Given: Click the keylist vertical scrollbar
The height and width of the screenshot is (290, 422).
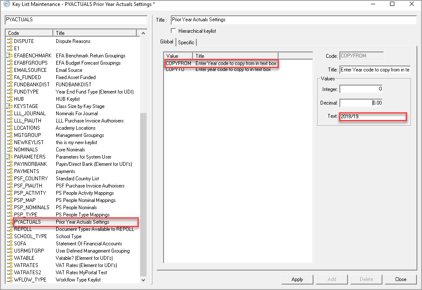Looking at the screenshot, I should point(143,191).
